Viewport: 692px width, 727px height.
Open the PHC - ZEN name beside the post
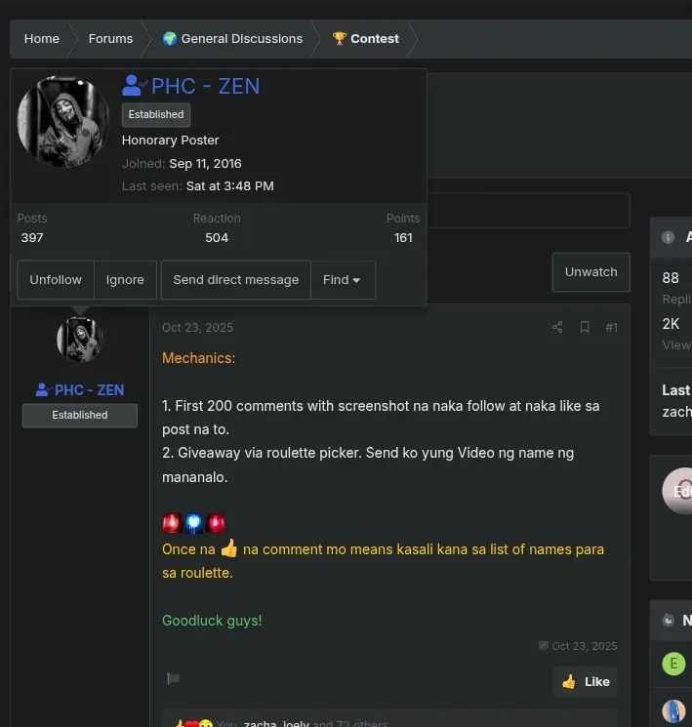click(x=89, y=390)
